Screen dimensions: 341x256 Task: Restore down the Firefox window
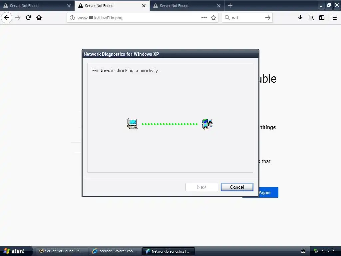[x=329, y=5]
